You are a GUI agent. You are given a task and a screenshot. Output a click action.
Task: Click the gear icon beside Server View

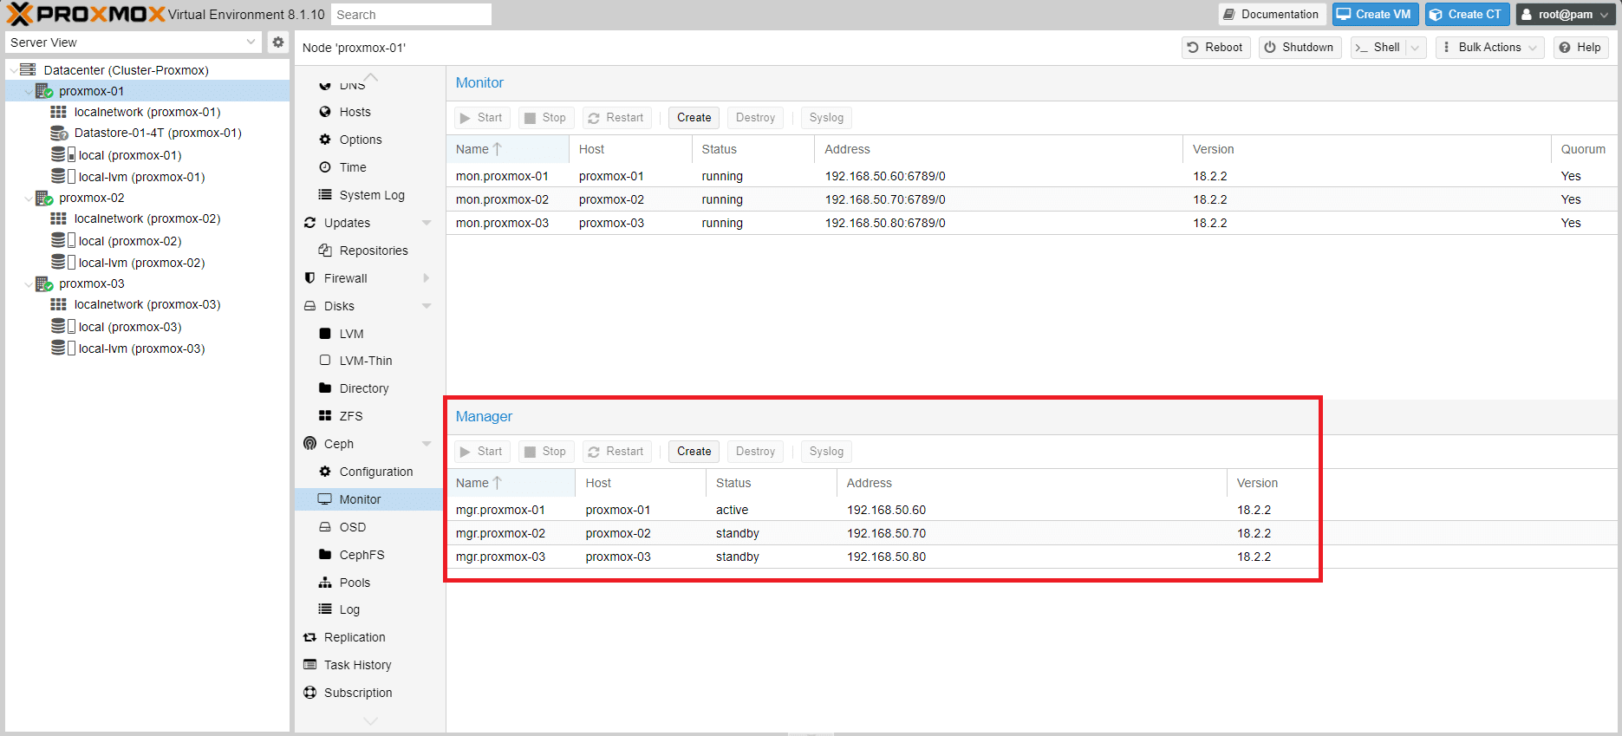coord(278,42)
